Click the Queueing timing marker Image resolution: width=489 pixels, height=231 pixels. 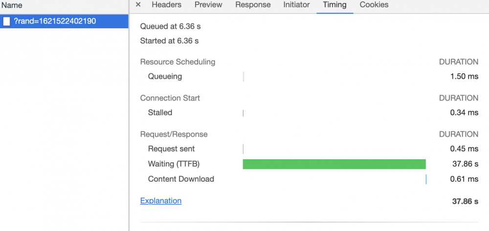(244, 77)
